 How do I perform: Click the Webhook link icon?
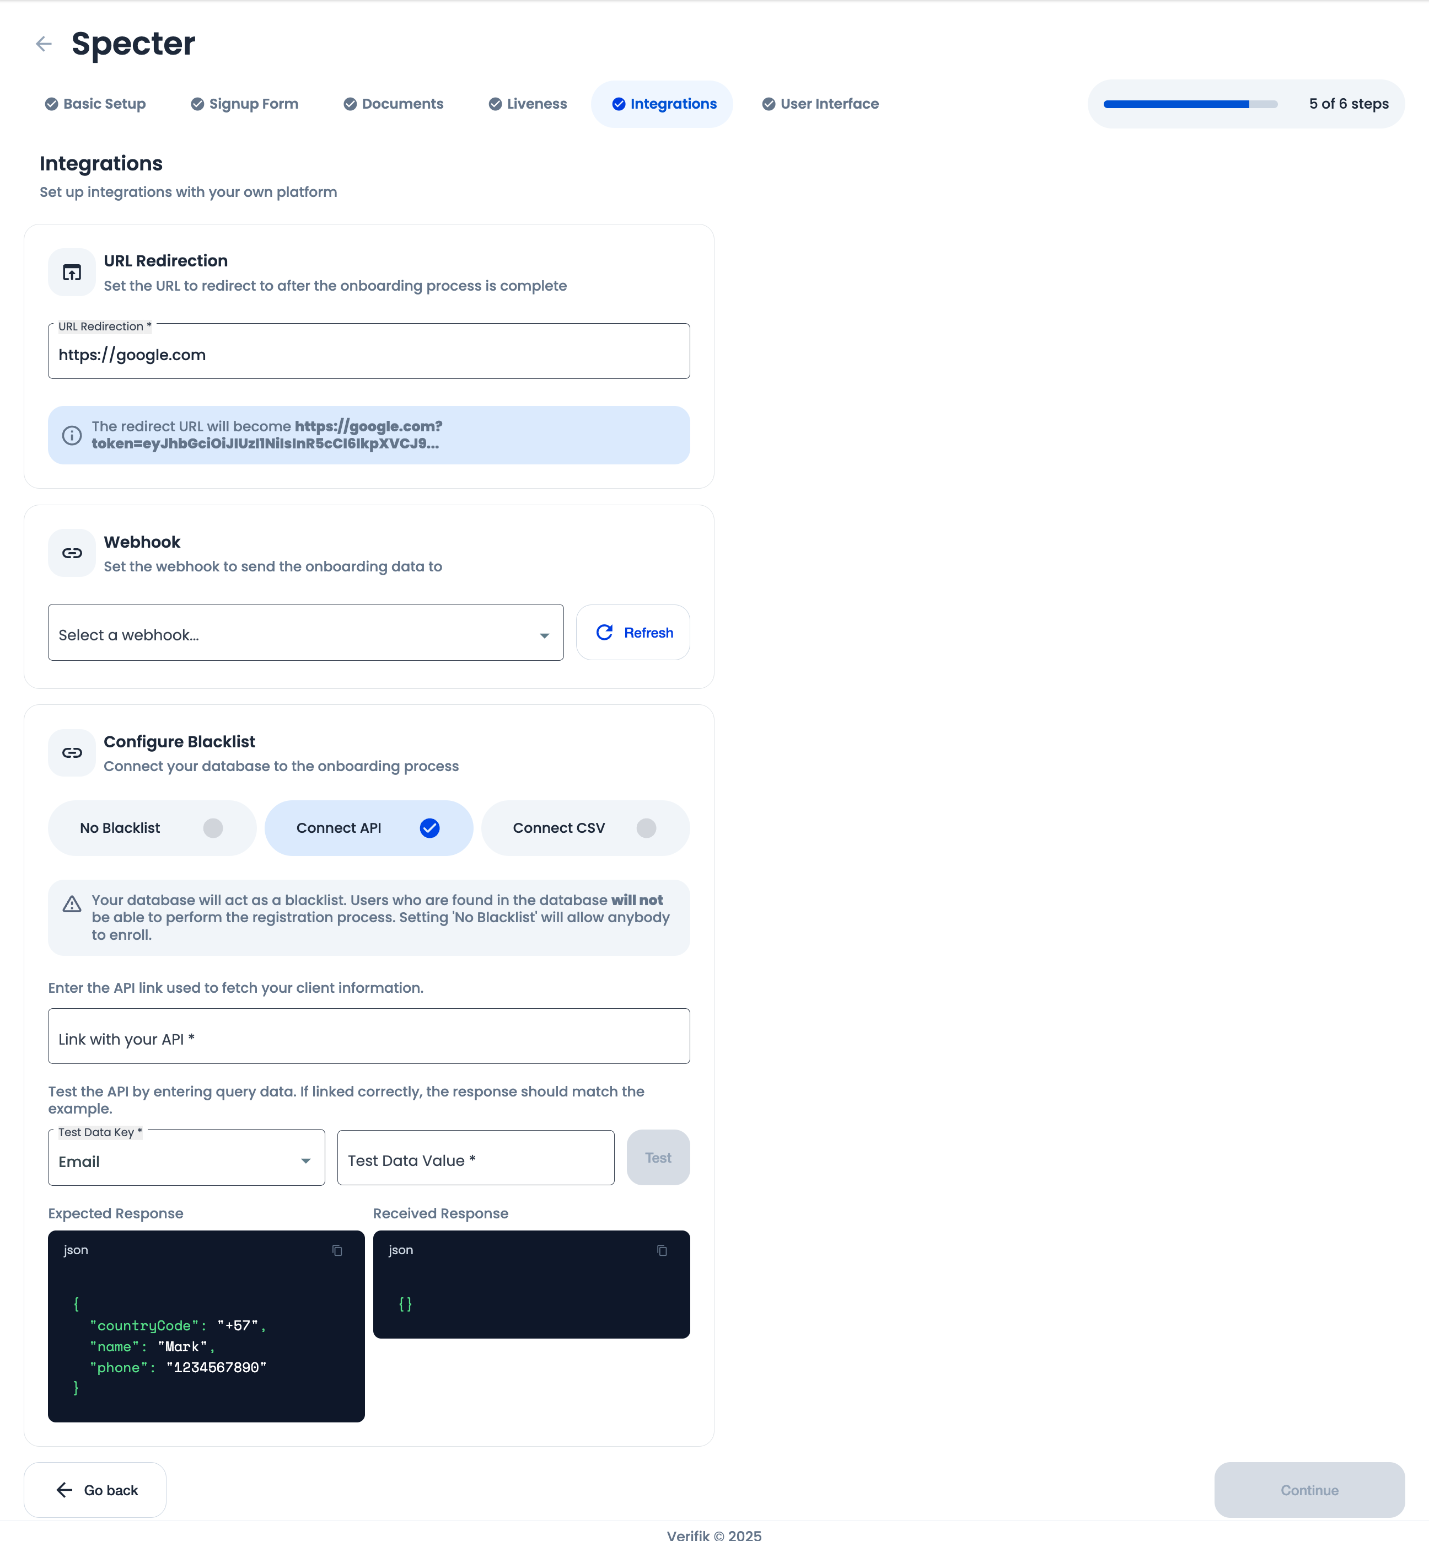(72, 553)
